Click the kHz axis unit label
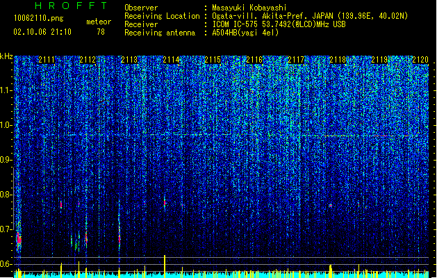Viewport: 437px width, 278px height. pyautogui.click(x=6, y=56)
